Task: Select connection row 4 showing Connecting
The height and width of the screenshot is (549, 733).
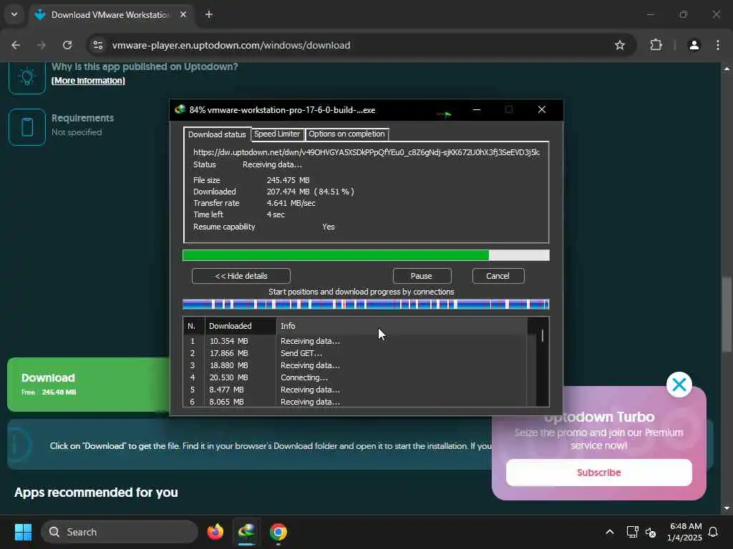Action: coord(355,377)
